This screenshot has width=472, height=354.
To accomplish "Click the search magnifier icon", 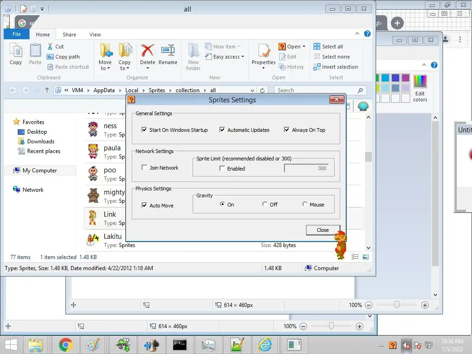I will click(360, 90).
